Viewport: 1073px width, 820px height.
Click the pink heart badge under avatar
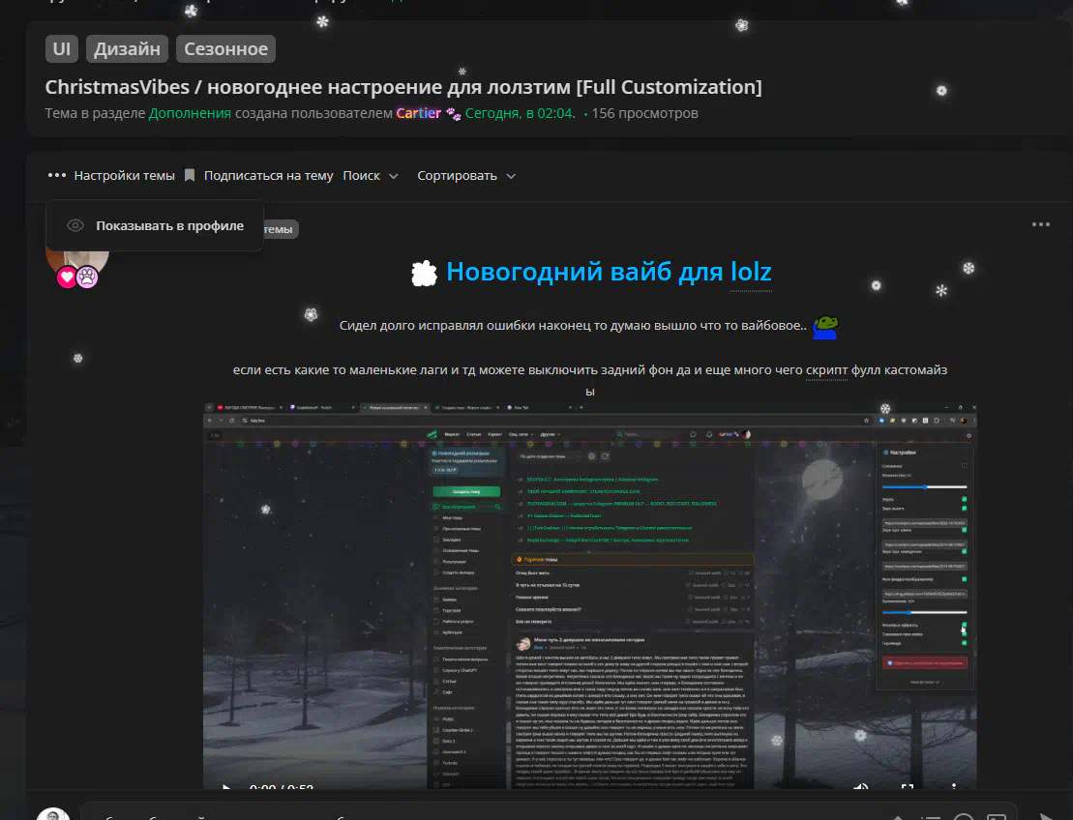click(67, 278)
